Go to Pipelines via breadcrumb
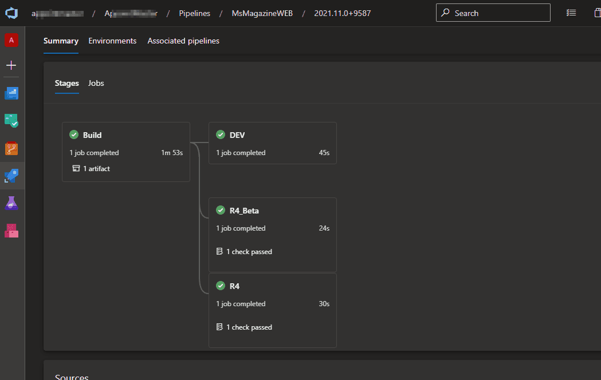 pyautogui.click(x=194, y=13)
